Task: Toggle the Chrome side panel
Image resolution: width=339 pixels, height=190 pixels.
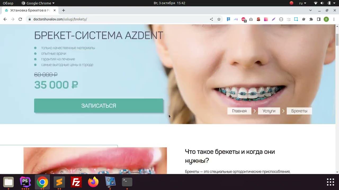Action: point(319,19)
